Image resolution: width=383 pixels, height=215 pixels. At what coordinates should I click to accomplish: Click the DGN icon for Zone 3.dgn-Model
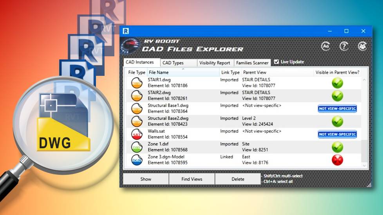point(137,159)
